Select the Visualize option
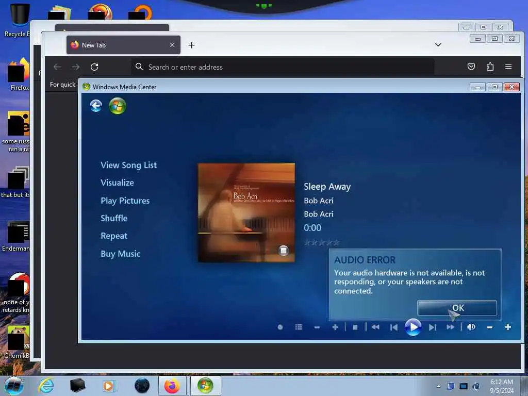The image size is (528, 396). pos(117,183)
